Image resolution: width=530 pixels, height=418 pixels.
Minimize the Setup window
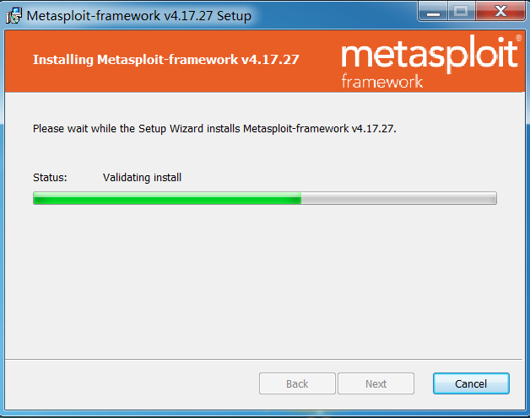pos(433,12)
